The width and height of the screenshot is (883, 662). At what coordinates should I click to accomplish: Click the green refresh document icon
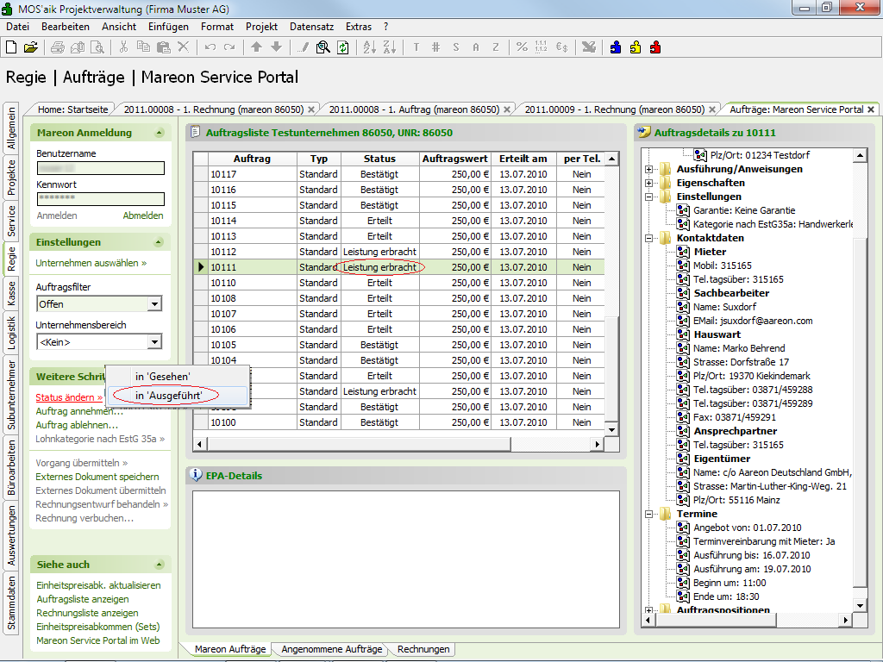tap(342, 47)
